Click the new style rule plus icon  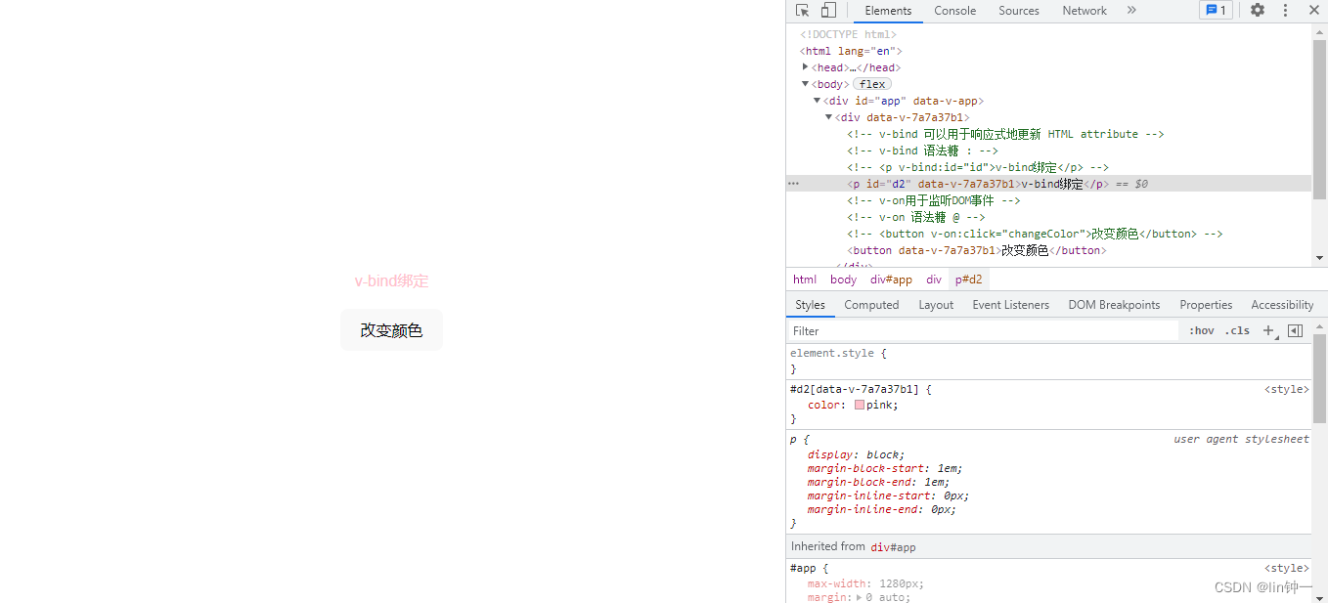click(x=1268, y=331)
